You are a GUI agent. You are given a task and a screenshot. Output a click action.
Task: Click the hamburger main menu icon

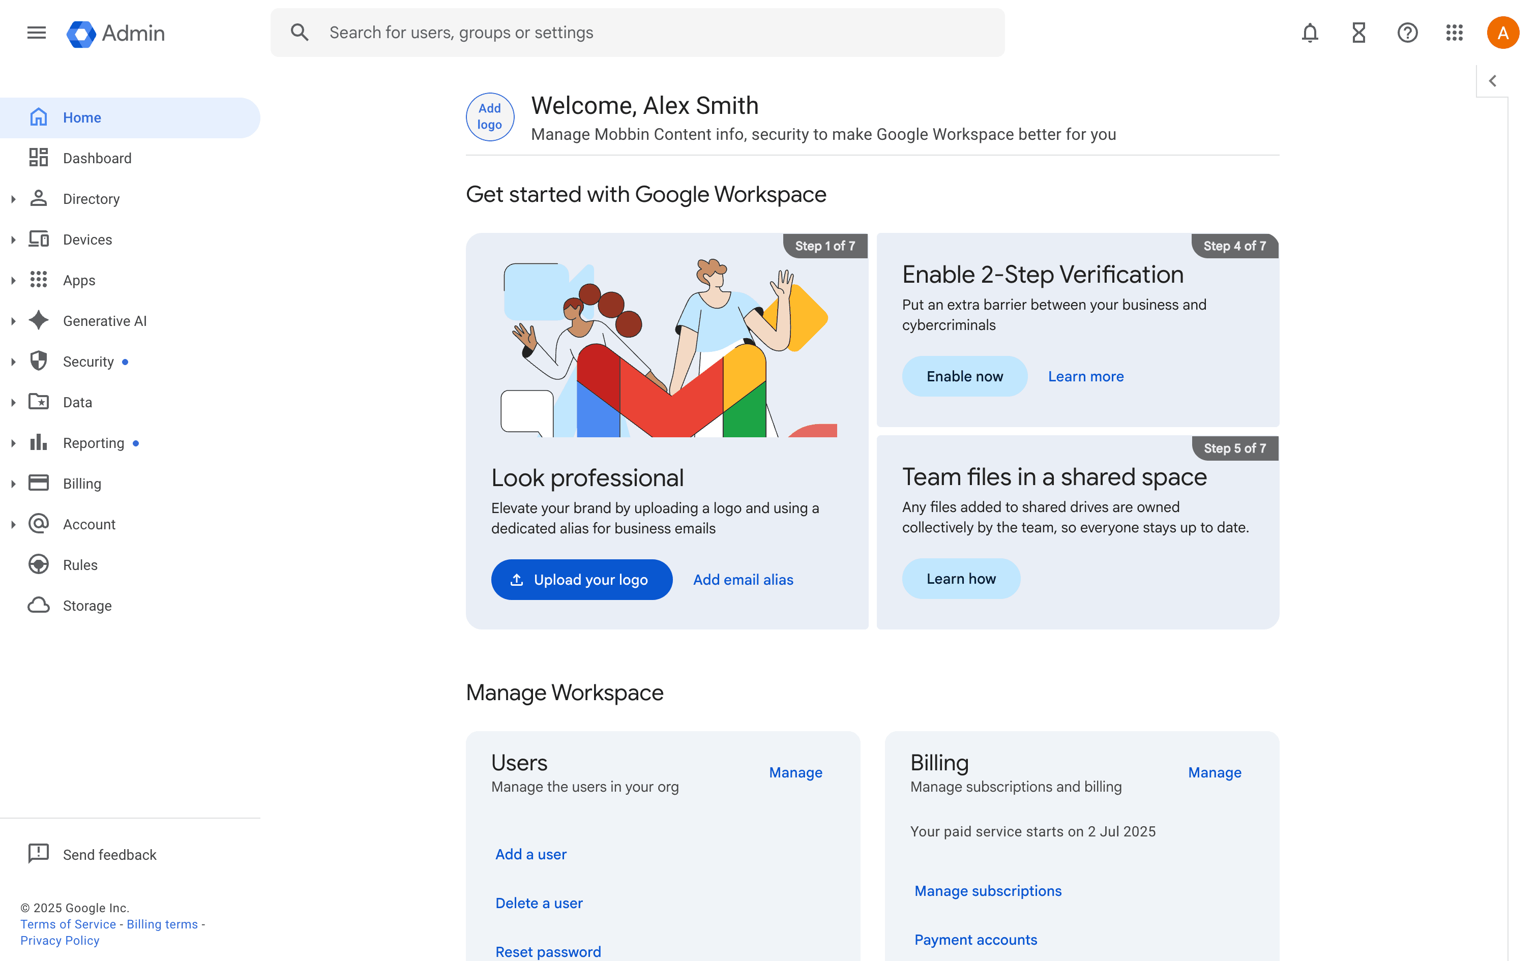pos(37,33)
